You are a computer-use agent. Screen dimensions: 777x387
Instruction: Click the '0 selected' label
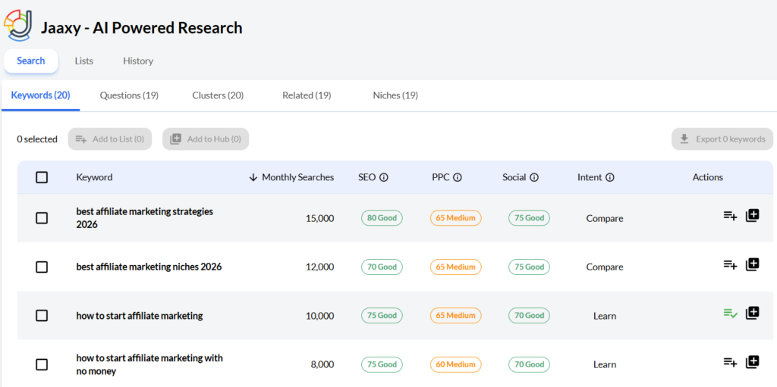point(37,139)
